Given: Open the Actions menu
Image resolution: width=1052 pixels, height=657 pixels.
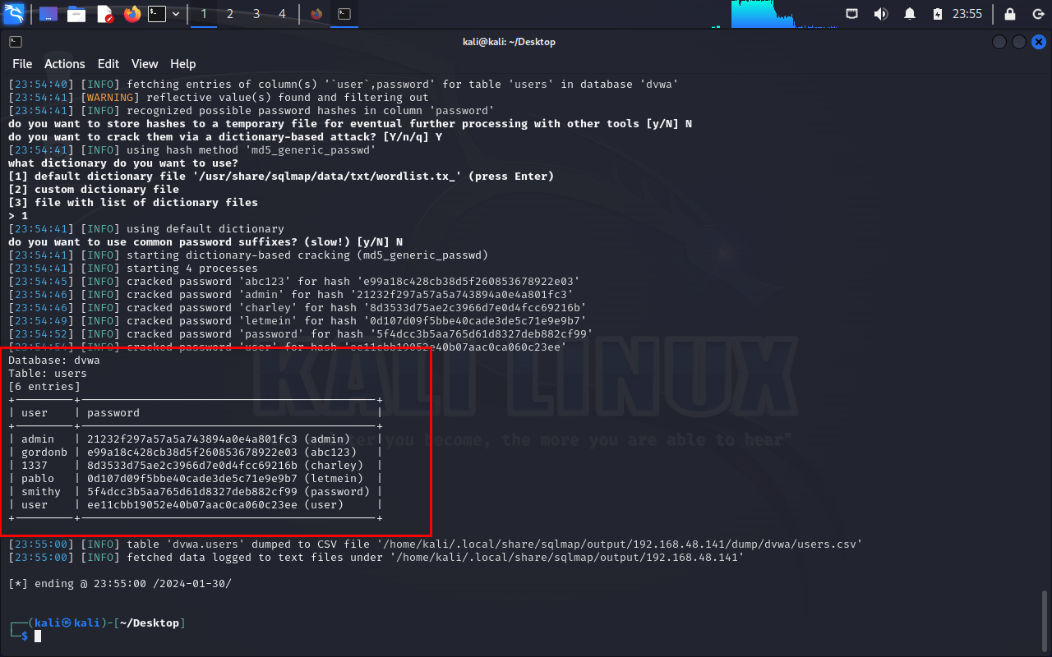Looking at the screenshot, I should (x=65, y=64).
